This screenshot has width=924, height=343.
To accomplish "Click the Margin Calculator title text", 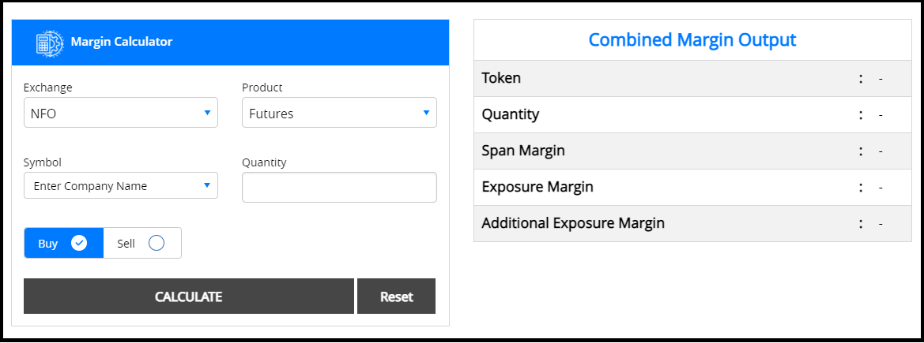I will [x=122, y=42].
